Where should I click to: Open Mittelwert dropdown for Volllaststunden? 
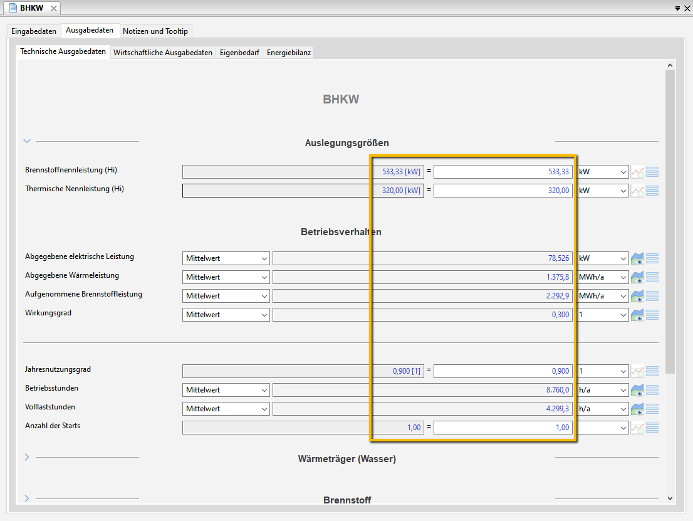pyautogui.click(x=226, y=409)
